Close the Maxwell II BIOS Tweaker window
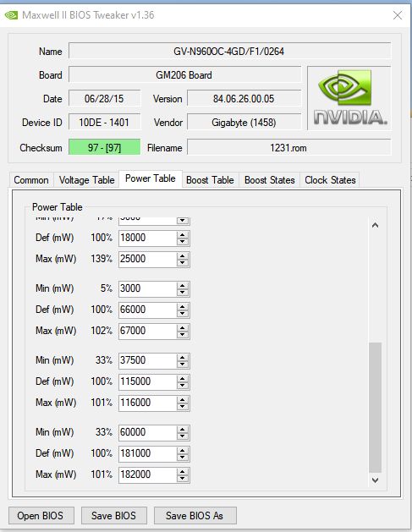Viewport: 412px width, 532px height. pyautogui.click(x=398, y=15)
